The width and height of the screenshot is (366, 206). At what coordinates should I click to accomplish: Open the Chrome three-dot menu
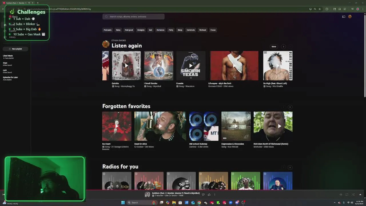coord(362,9)
